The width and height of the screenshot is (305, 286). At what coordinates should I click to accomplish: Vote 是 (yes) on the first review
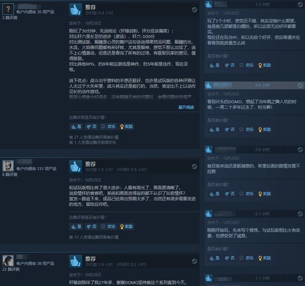[x=76, y=127]
